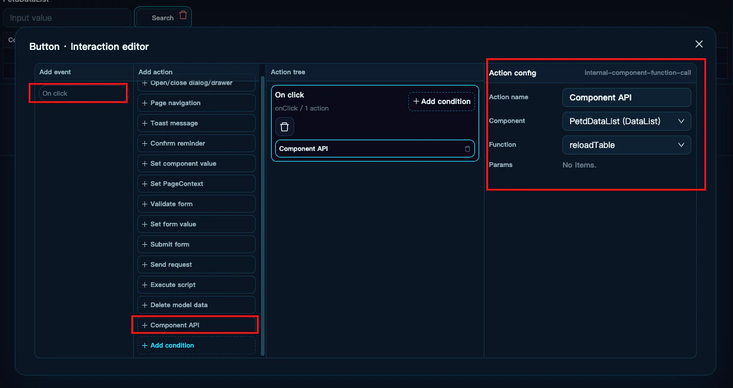
Task: Add Set PageContext action
Action: (196, 184)
